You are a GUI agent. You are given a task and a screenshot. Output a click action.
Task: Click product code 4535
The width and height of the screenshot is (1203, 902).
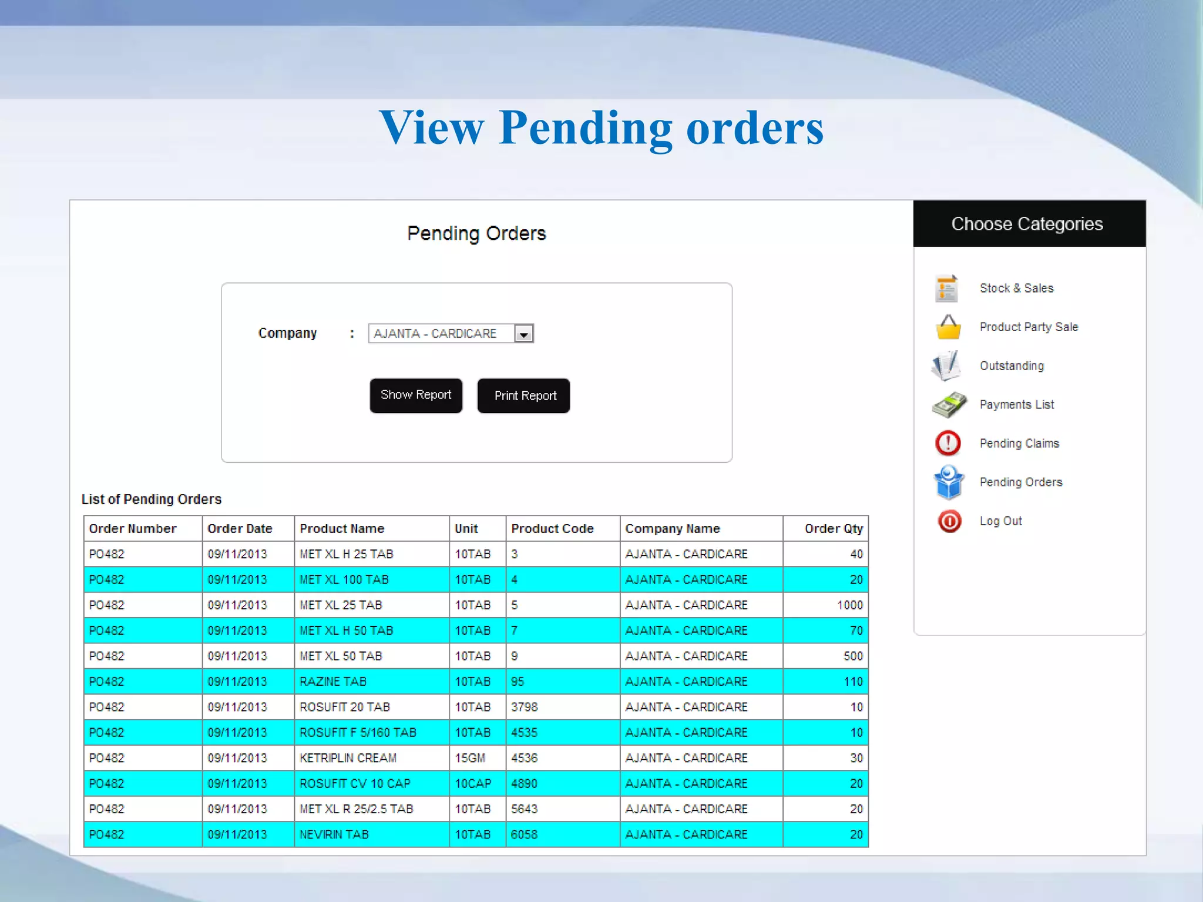coord(563,733)
